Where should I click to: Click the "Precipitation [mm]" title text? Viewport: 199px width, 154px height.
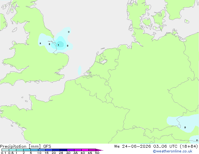pos(20,146)
